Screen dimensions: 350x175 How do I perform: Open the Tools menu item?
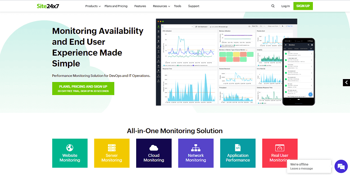tap(178, 6)
